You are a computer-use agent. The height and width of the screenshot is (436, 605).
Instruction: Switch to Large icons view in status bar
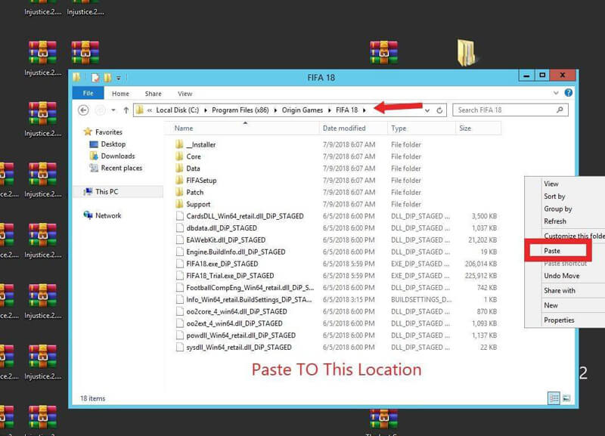click(566, 398)
